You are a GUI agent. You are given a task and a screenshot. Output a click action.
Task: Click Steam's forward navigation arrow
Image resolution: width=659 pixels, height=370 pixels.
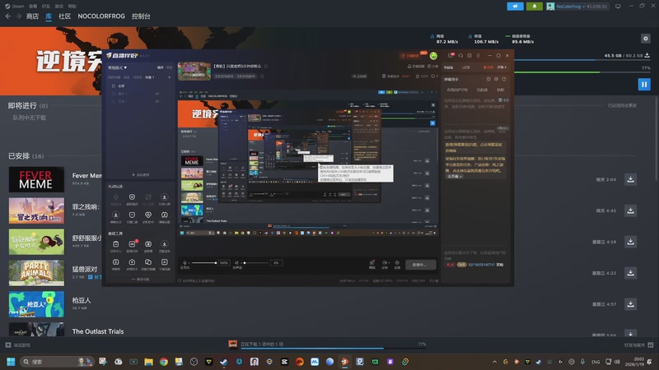click(18, 16)
